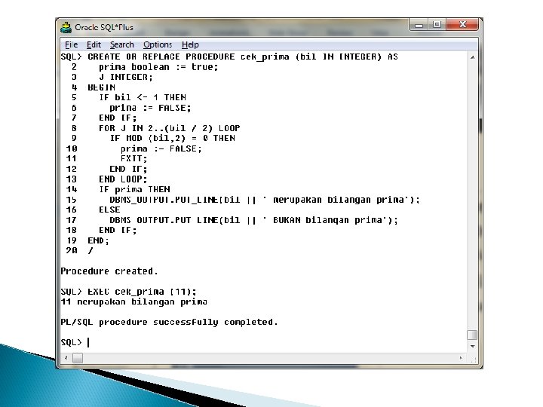Click the 'EXIT;' statement on line 11
Image resolution: width=543 pixels, height=407 pixels.
point(134,158)
